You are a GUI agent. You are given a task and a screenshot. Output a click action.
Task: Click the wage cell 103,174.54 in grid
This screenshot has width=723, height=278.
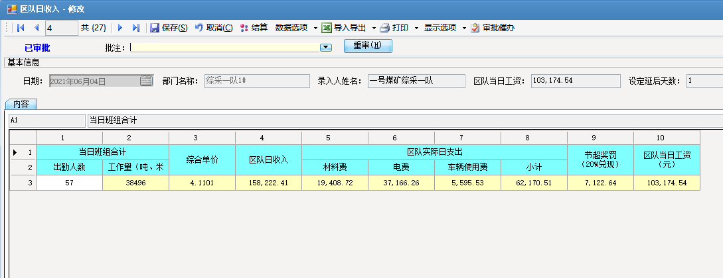[667, 183]
